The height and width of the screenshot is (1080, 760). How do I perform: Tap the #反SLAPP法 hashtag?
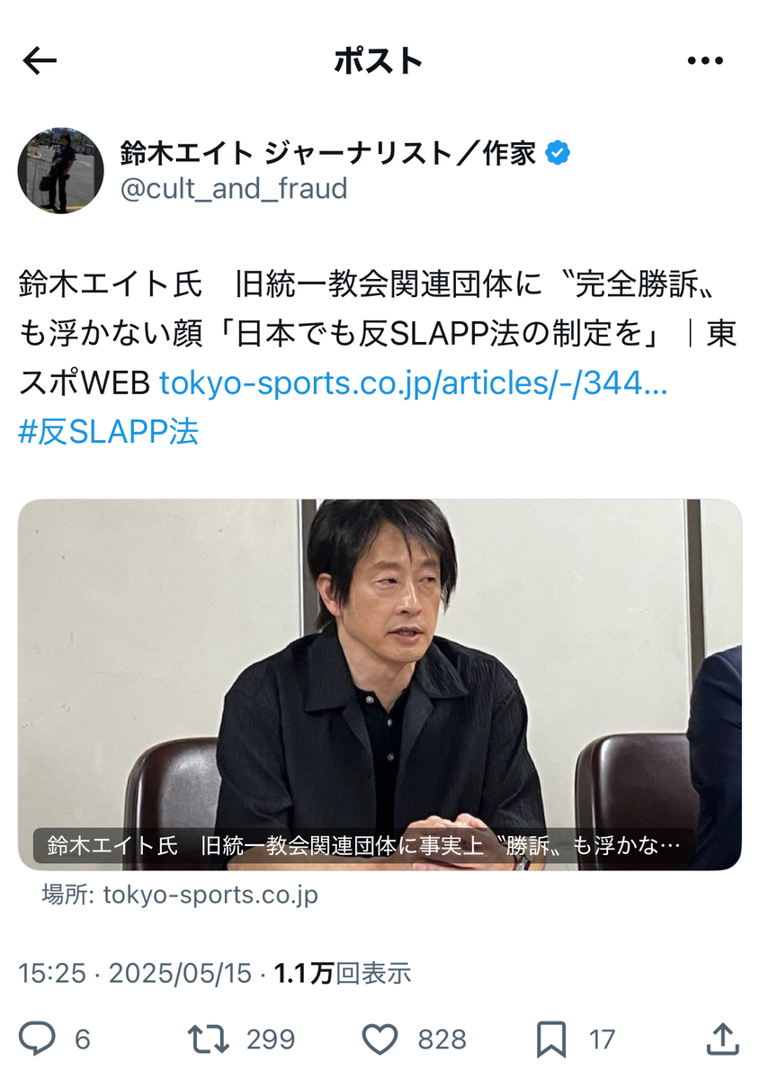click(x=108, y=431)
